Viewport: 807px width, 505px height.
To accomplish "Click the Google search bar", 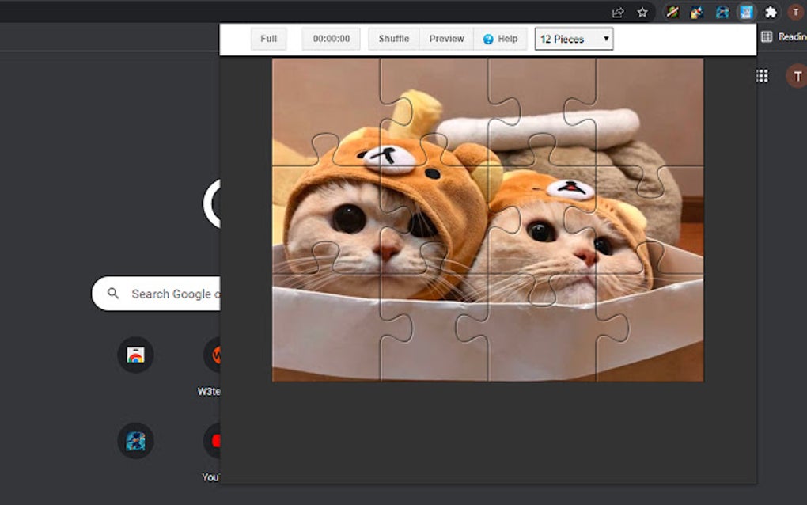I will tap(174, 293).
